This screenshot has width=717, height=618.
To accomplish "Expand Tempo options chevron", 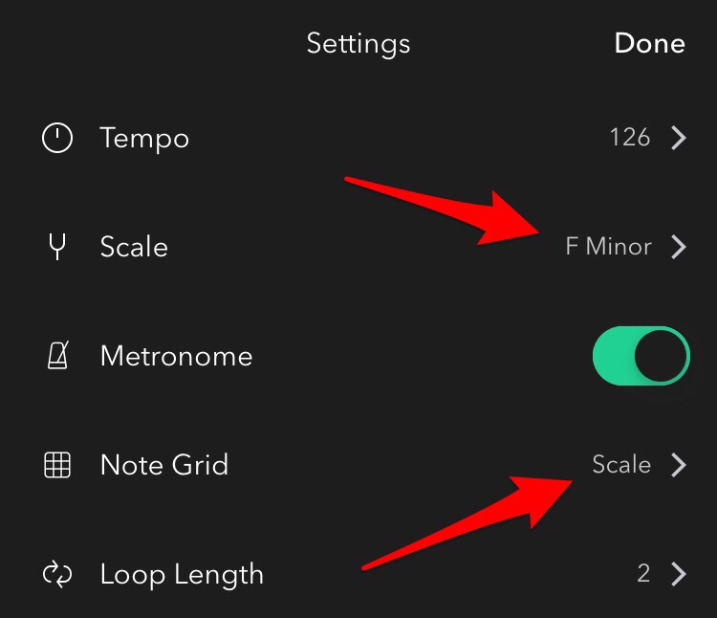I will (679, 139).
